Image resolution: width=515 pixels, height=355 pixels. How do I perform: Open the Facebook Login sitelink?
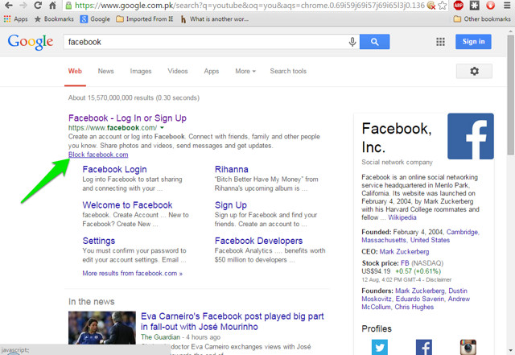coord(114,169)
